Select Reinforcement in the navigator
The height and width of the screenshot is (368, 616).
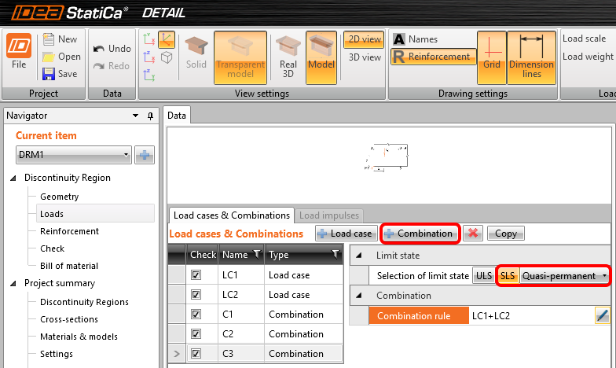pyautogui.click(x=69, y=231)
